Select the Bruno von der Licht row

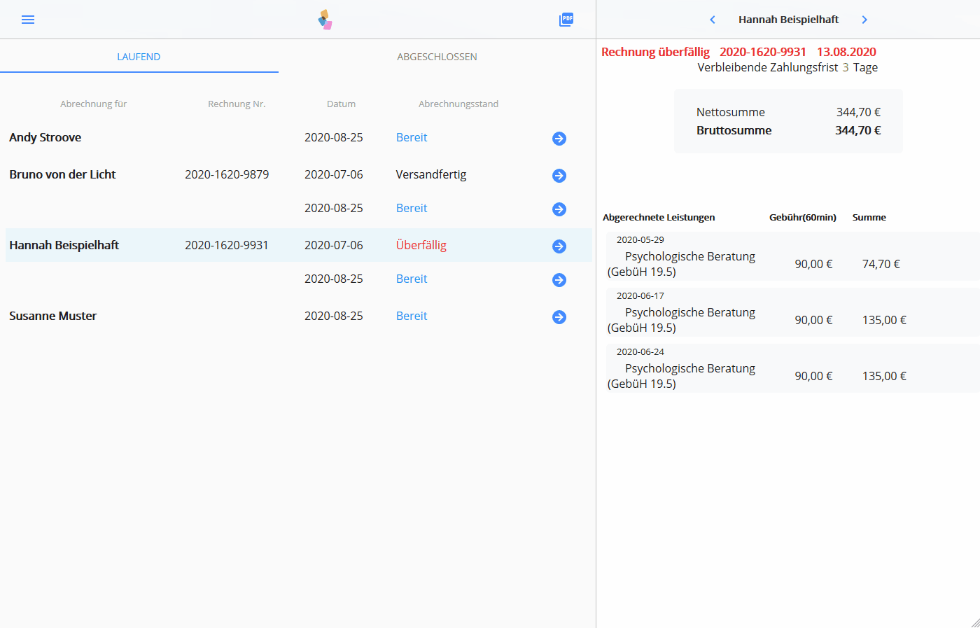(62, 175)
